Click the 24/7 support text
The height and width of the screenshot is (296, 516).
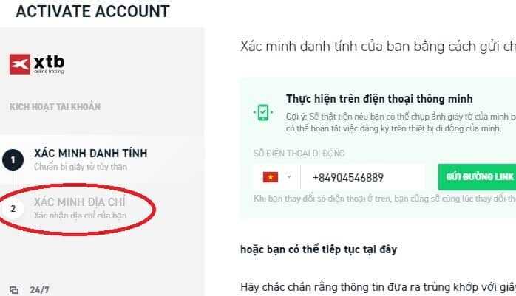pyautogui.click(x=39, y=290)
